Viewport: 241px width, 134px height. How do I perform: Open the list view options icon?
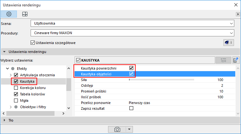pos(223,60)
